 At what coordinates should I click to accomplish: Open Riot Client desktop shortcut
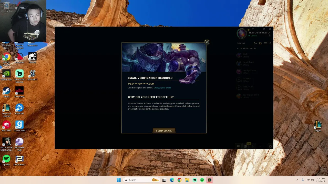pyautogui.click(x=6, y=126)
